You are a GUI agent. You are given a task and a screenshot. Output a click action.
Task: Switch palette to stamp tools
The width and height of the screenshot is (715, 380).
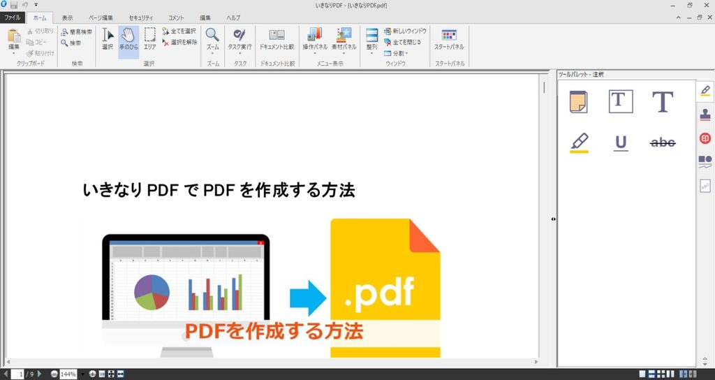[705, 115]
